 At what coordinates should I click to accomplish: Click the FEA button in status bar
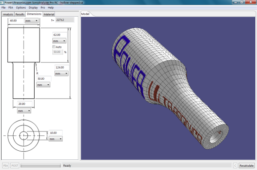6,165
